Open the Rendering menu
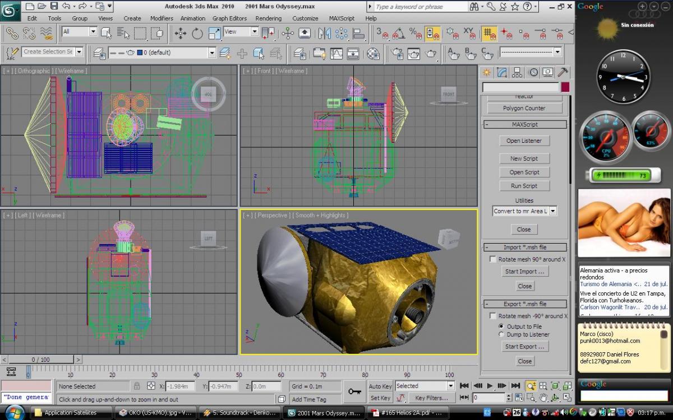 point(269,18)
